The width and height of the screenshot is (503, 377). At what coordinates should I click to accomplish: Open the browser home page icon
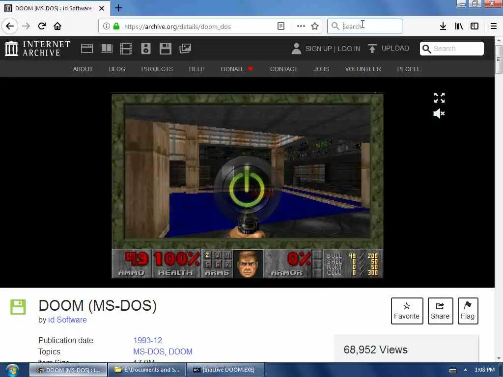point(57,26)
